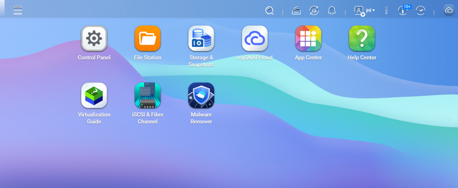This screenshot has height=188, width=458.
Task: Open system info icon with 10+ badge
Action: [403, 11]
